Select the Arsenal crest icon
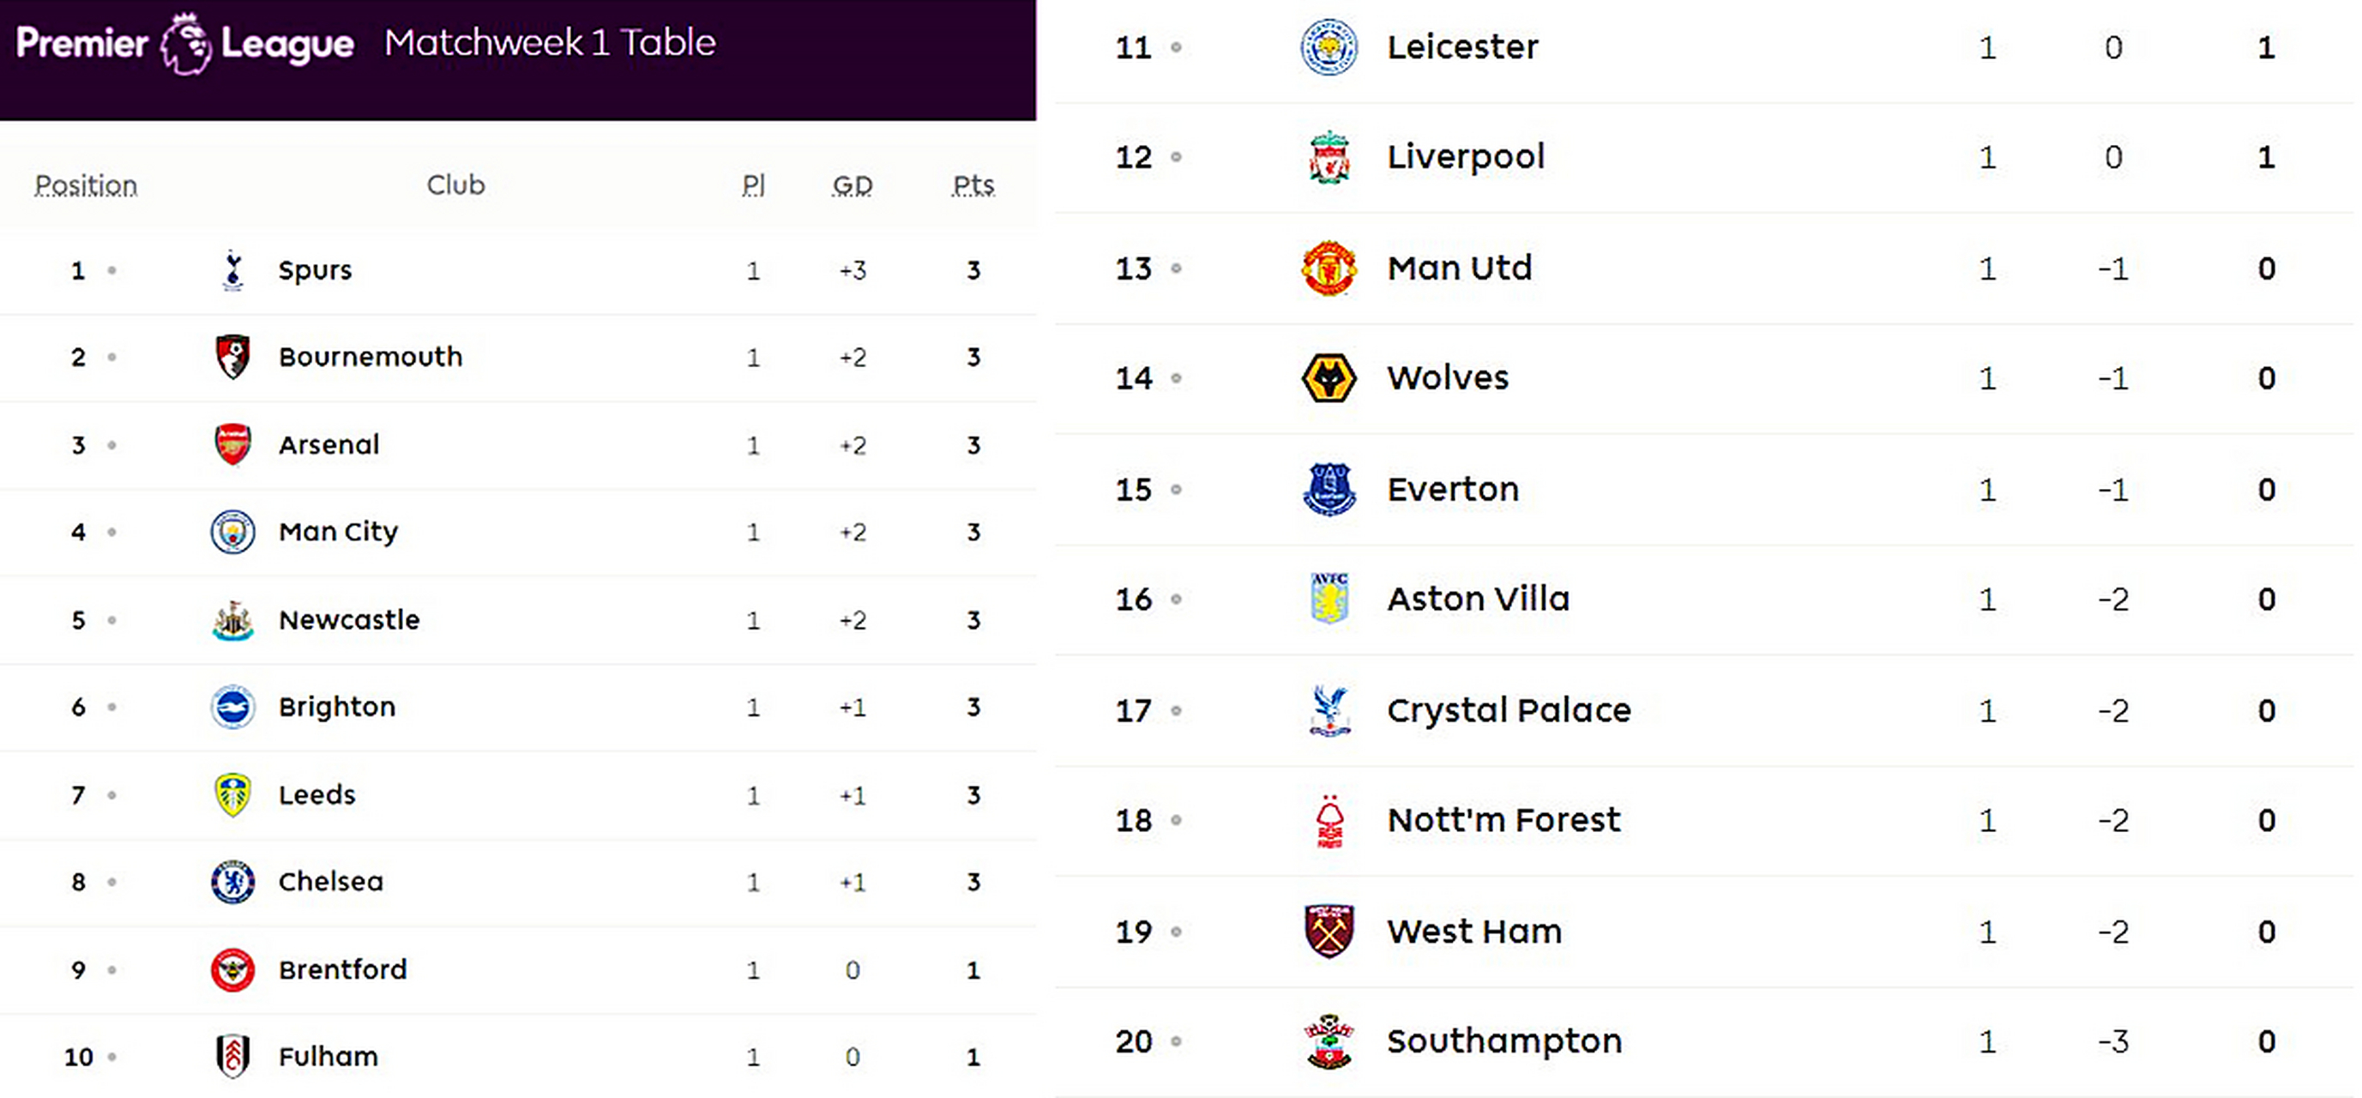The height and width of the screenshot is (1098, 2362). coord(233,445)
